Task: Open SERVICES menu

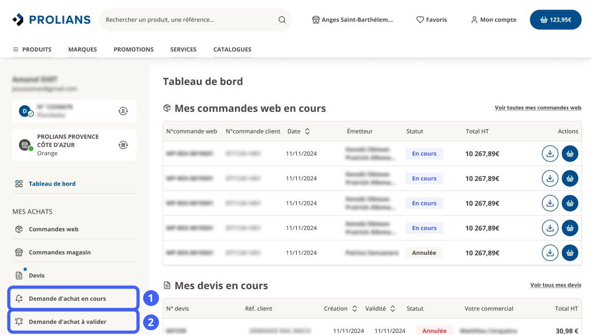Action: pyautogui.click(x=183, y=49)
